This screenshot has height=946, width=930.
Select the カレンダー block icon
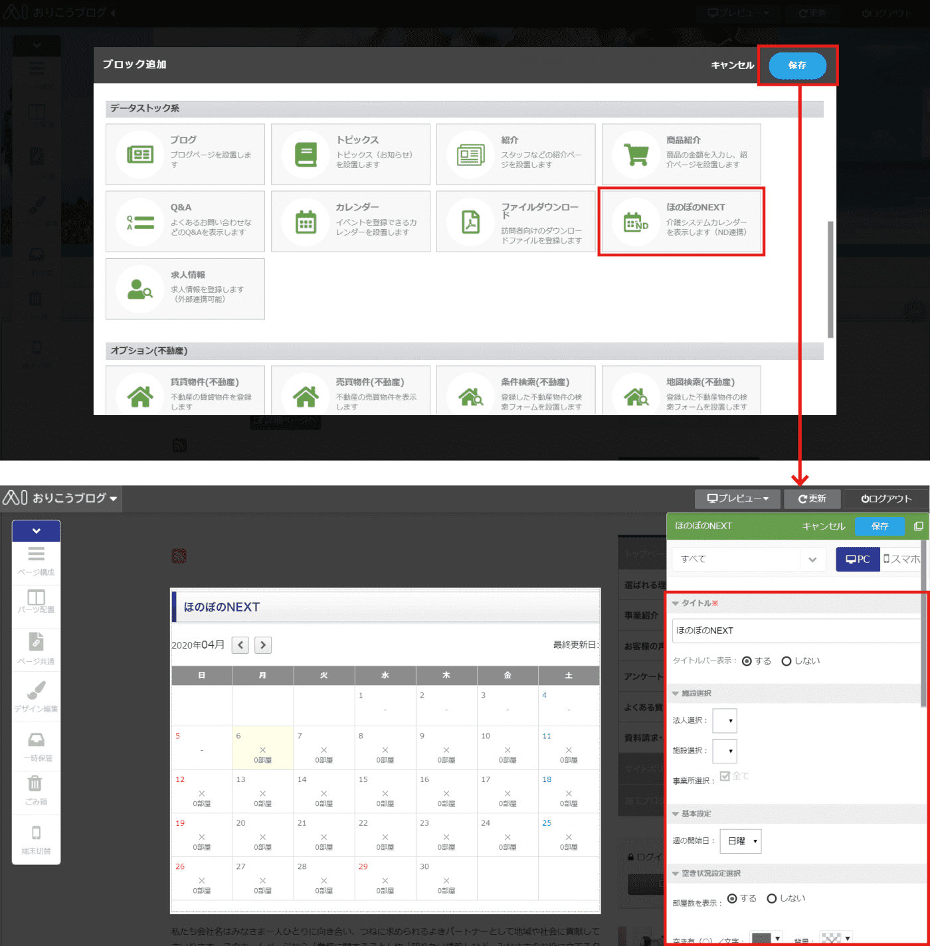point(306,222)
